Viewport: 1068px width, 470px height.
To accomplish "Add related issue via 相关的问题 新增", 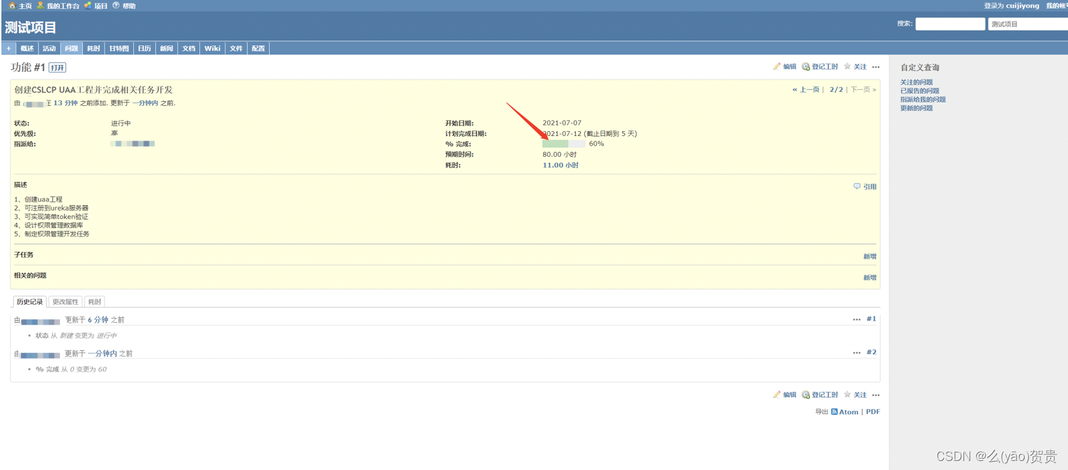I will click(870, 278).
